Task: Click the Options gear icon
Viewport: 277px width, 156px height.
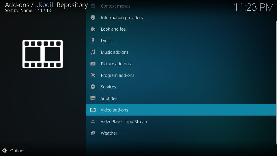Action: 4,151
